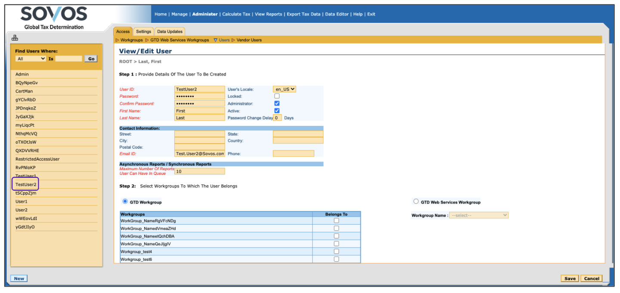Toggle the Locked checkbox
The height and width of the screenshot is (293, 620).
277,96
